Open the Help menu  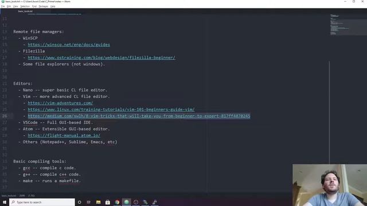(x=53, y=6)
